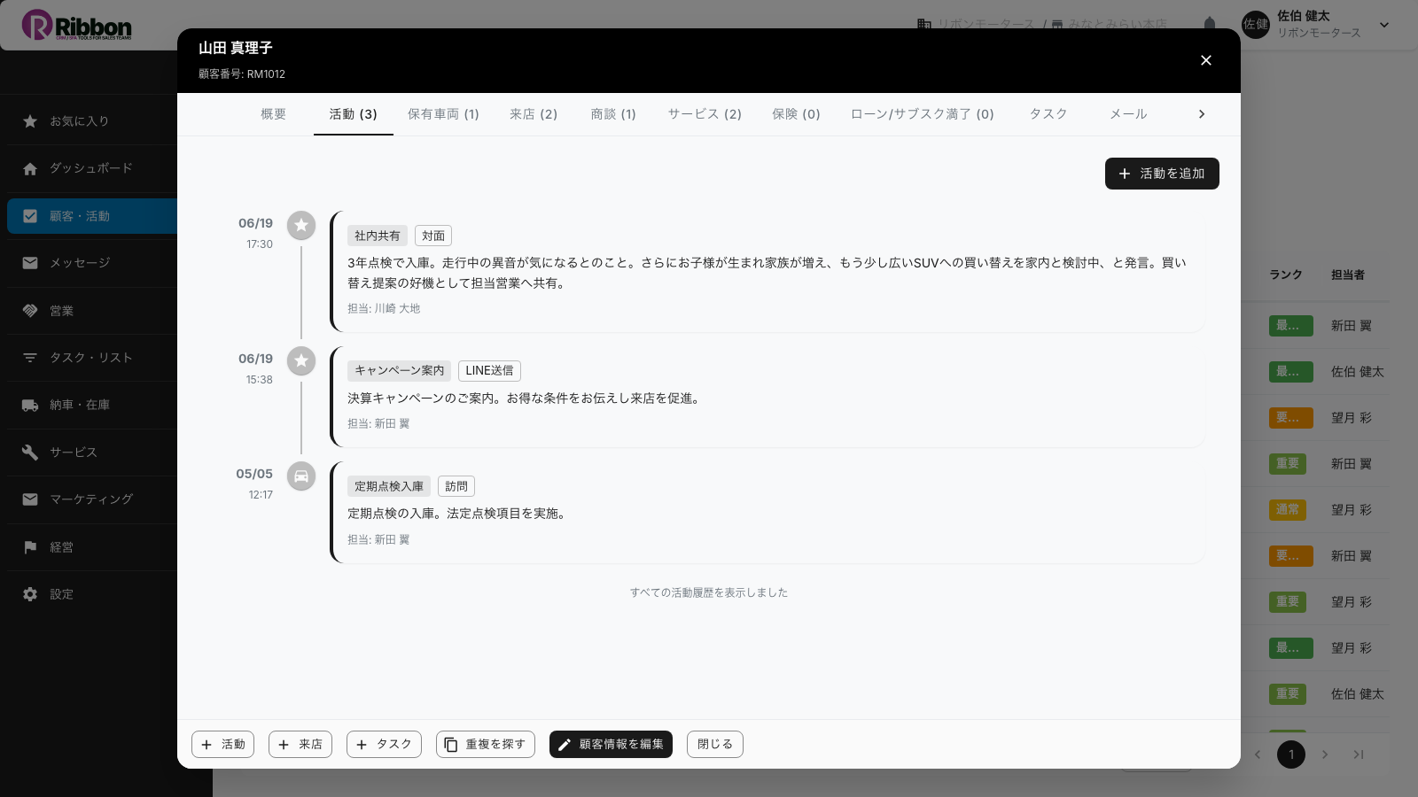Screen dimensions: 1418x797
Task: Click footer タスク add button
Action: (384, 745)
